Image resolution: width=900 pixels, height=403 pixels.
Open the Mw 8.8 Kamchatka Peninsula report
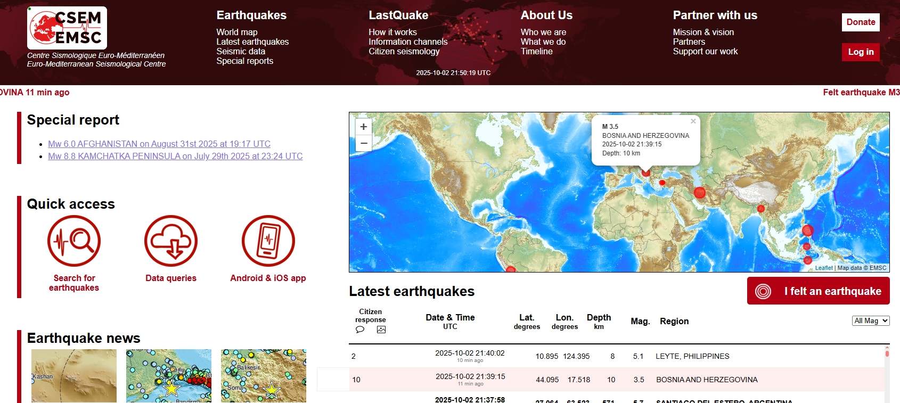coord(175,156)
